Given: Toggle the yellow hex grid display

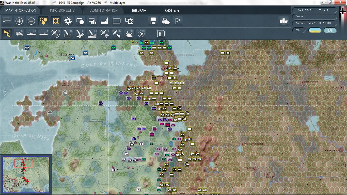Looking at the screenshot, I should point(43,21).
